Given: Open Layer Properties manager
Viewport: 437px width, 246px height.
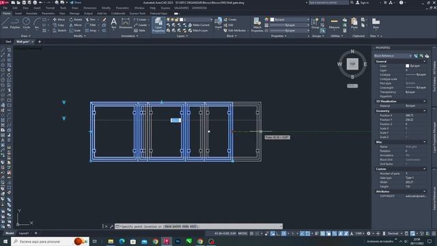Looking at the screenshot, I should pyautogui.click(x=158, y=25).
